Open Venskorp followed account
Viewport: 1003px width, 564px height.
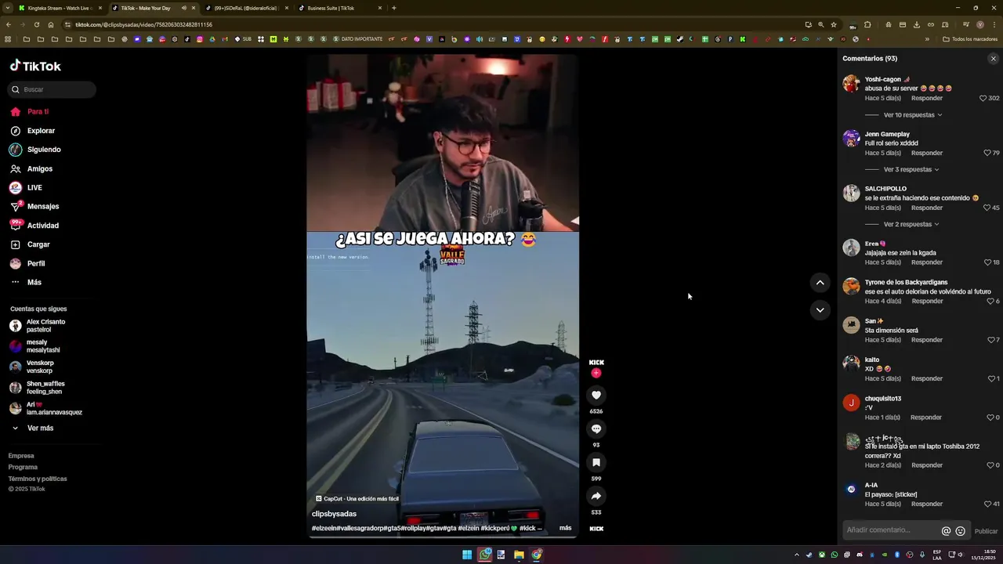31,367
